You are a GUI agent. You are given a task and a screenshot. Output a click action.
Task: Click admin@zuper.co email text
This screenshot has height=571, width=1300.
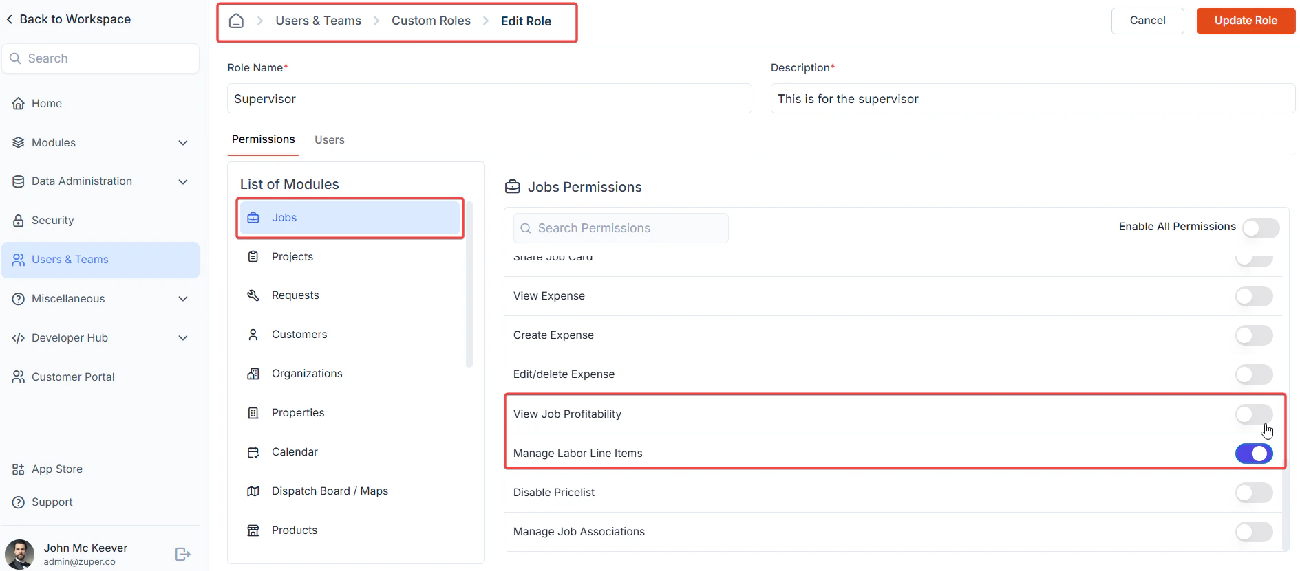(80, 562)
